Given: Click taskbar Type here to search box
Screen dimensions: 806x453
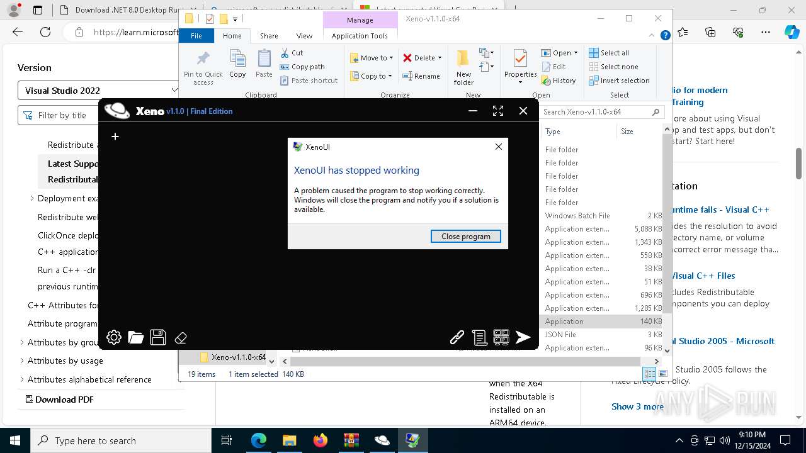Looking at the screenshot, I should 120,440.
